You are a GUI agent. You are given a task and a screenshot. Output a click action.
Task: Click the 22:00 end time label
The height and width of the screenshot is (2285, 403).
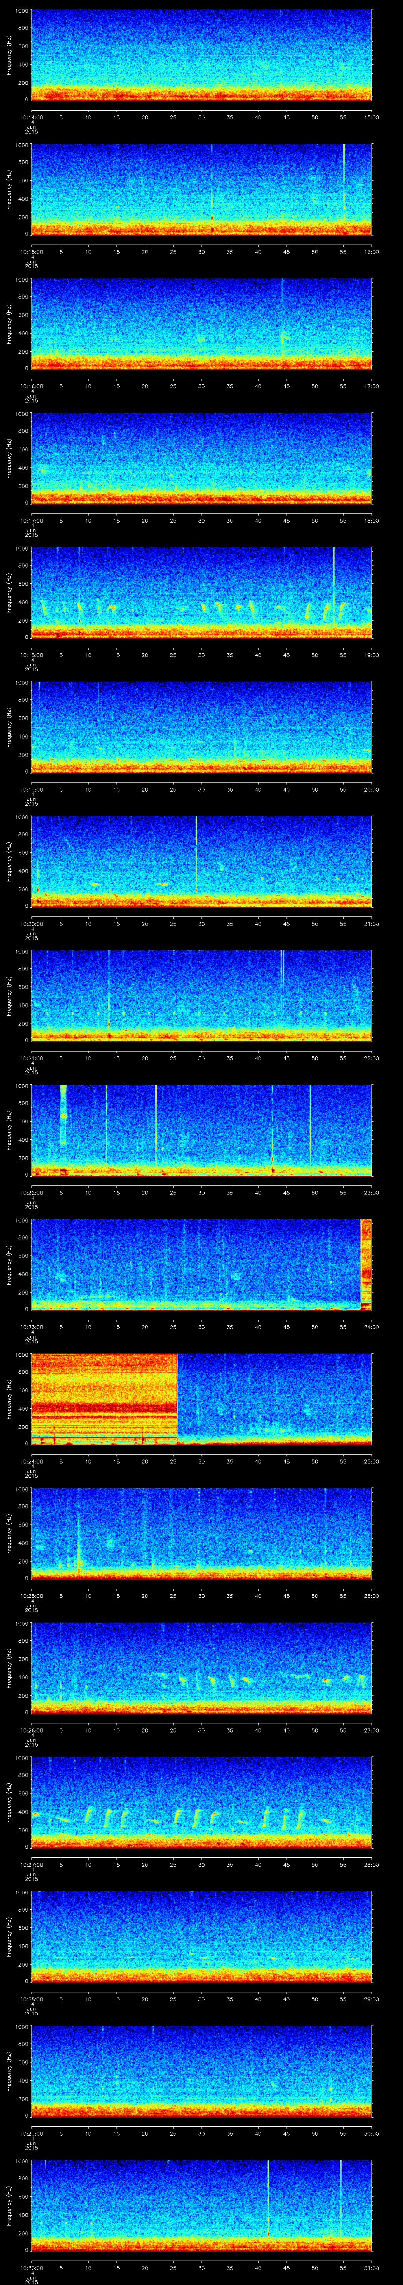point(371,1058)
